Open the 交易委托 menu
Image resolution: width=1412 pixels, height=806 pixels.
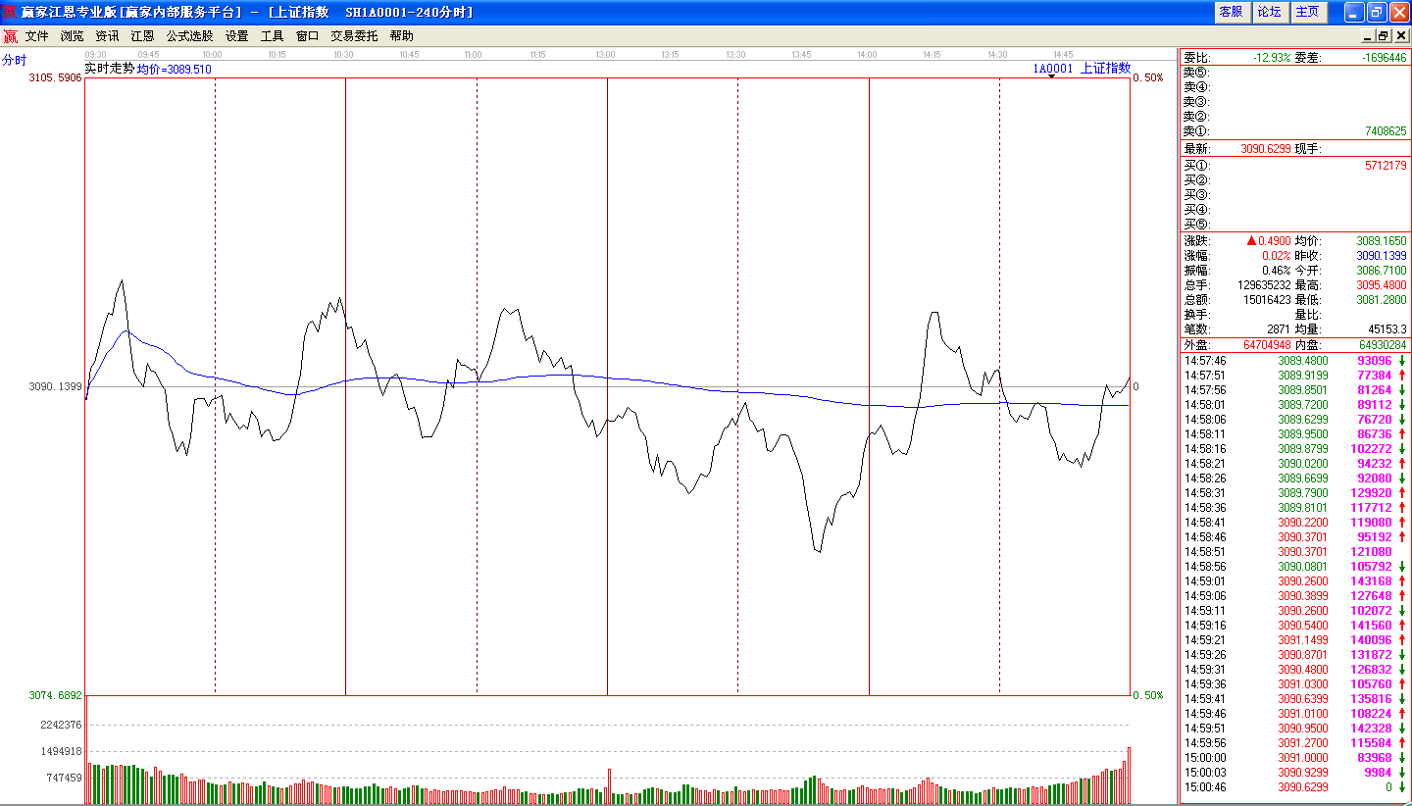click(354, 36)
